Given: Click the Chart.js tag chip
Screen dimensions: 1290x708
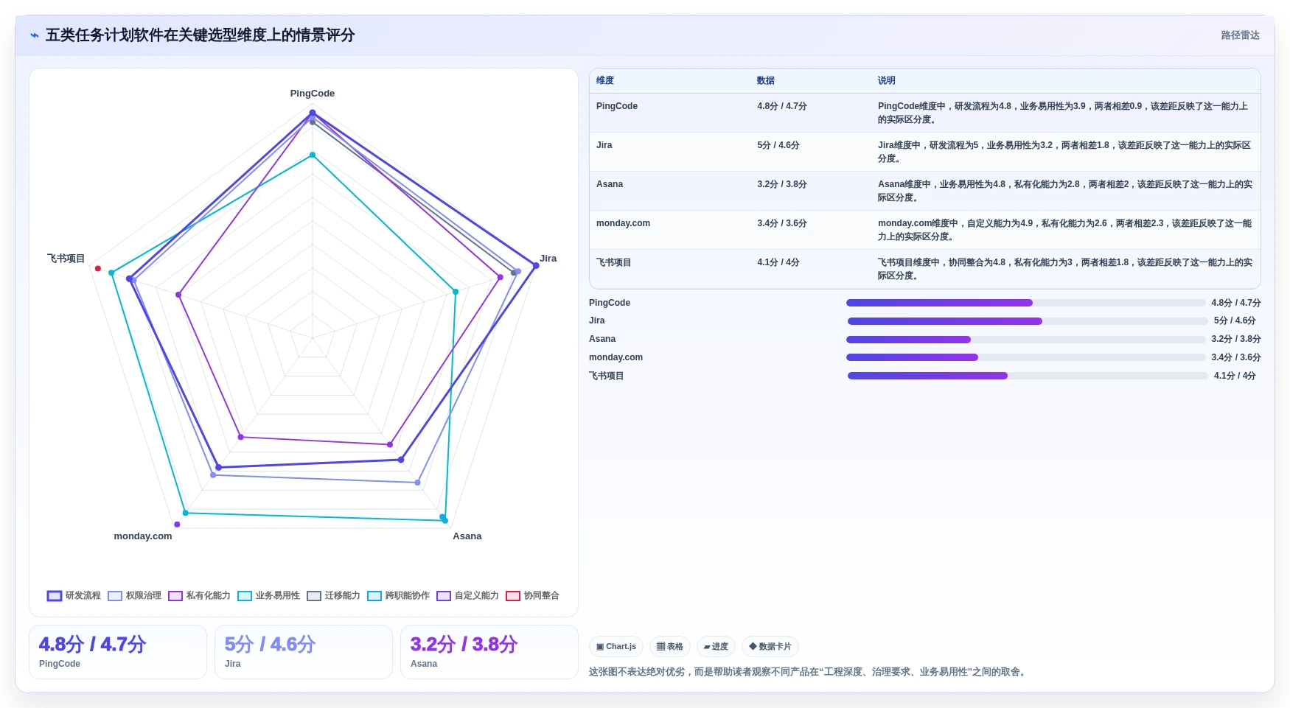Looking at the screenshot, I should coord(616,647).
